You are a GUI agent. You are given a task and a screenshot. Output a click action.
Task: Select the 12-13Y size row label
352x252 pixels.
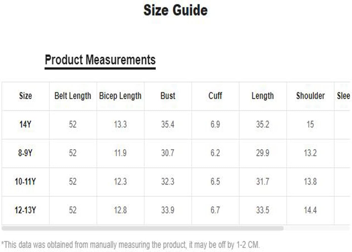[25, 210]
